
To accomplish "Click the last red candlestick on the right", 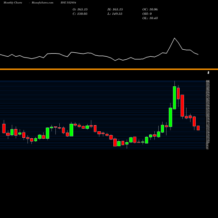I will 198,128.
